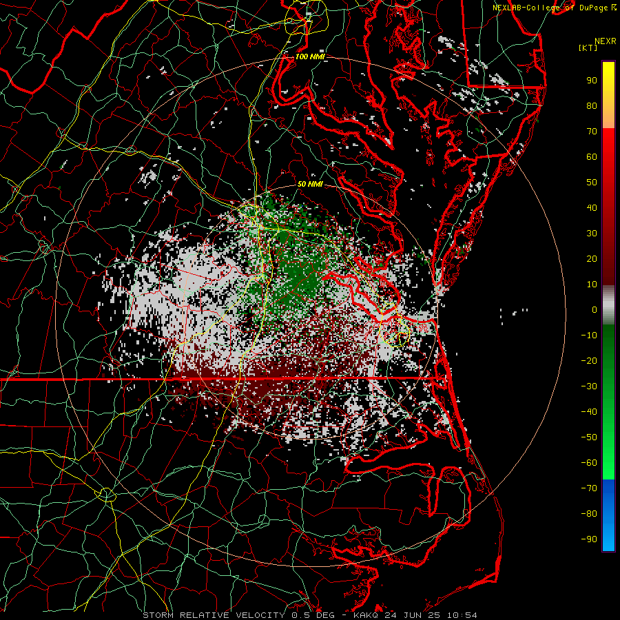Viewport: 620px width, 620px height.
Task: Click the 0 value on the velocity scale
Action: click(595, 309)
